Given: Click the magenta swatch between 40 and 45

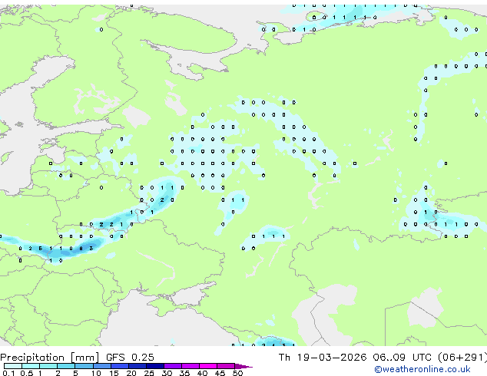Looking at the screenshot, I should point(208,366).
